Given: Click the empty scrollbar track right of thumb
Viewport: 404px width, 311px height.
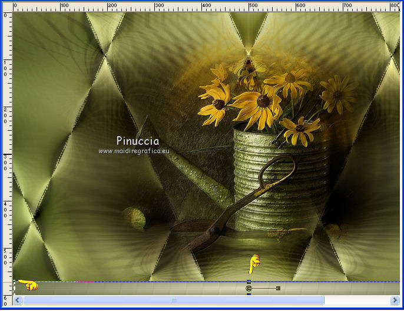Looking at the screenshot, I should [x=356, y=300].
